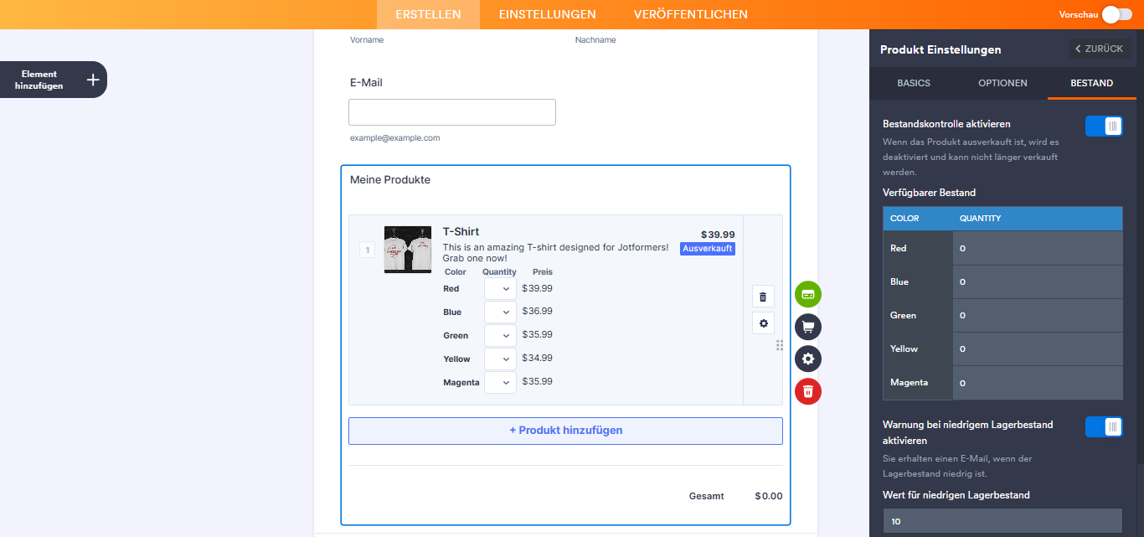Open the shopping cart product icon
Image resolution: width=1144 pixels, height=537 pixels.
coord(808,327)
